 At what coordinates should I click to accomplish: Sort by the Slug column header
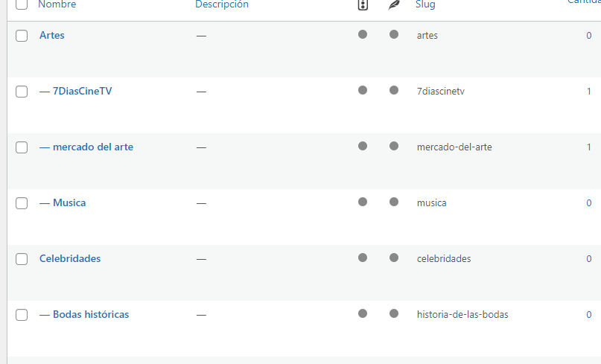425,4
